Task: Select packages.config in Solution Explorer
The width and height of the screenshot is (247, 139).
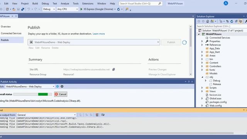Action: tap(218, 102)
